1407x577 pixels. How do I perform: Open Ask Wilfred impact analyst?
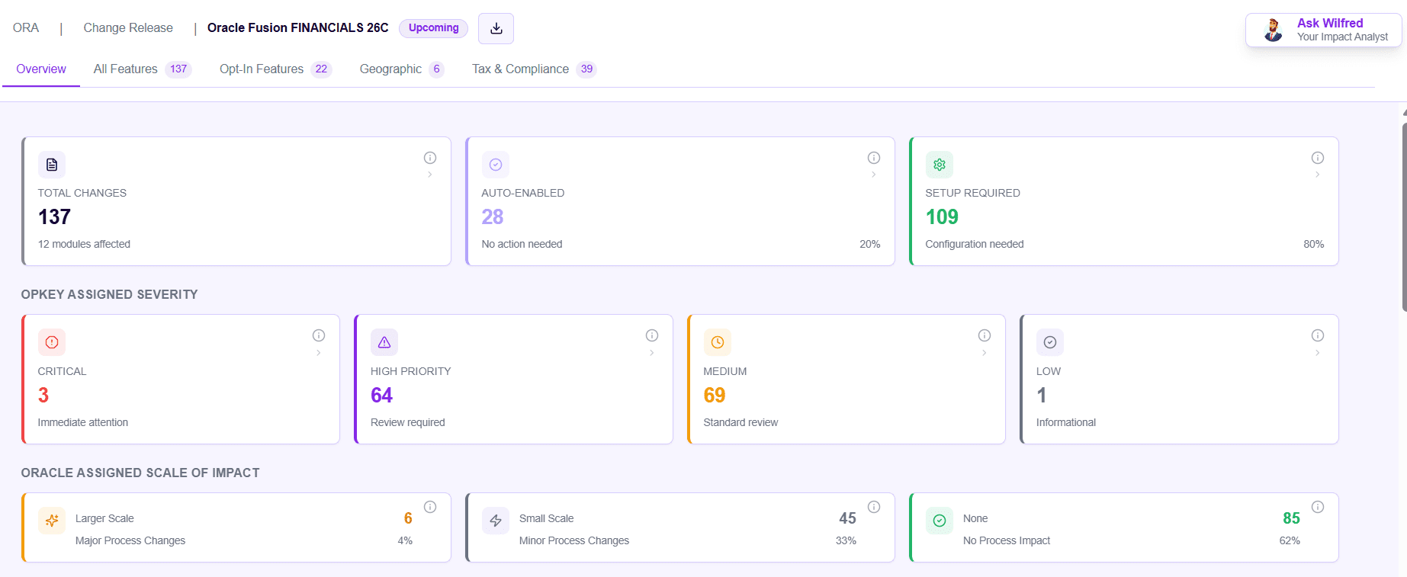(1324, 30)
